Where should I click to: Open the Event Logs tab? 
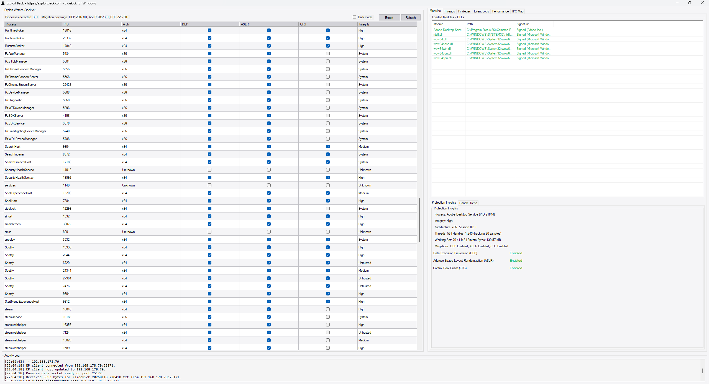(x=481, y=11)
